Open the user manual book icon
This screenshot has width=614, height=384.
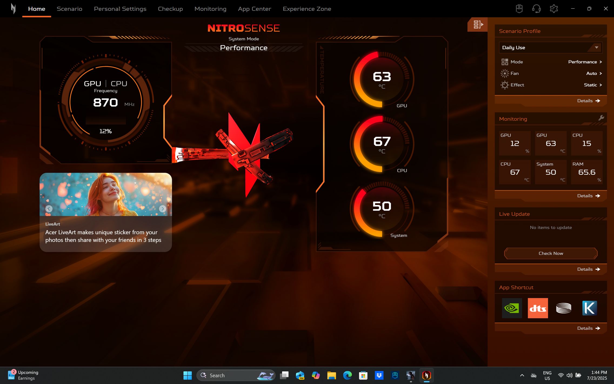click(519, 9)
